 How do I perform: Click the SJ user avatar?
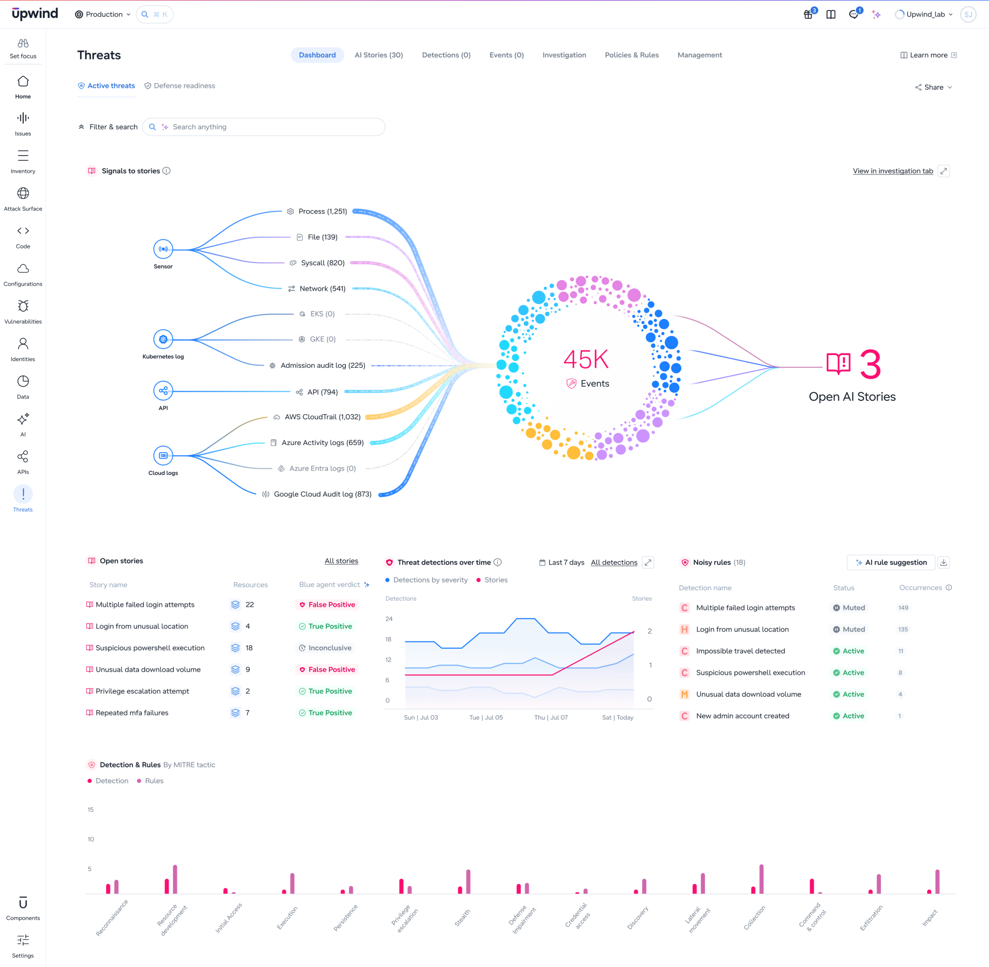[968, 14]
